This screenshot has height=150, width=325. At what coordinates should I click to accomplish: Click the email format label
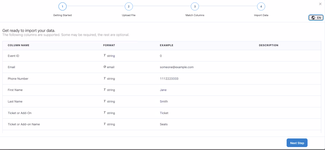click(x=111, y=67)
